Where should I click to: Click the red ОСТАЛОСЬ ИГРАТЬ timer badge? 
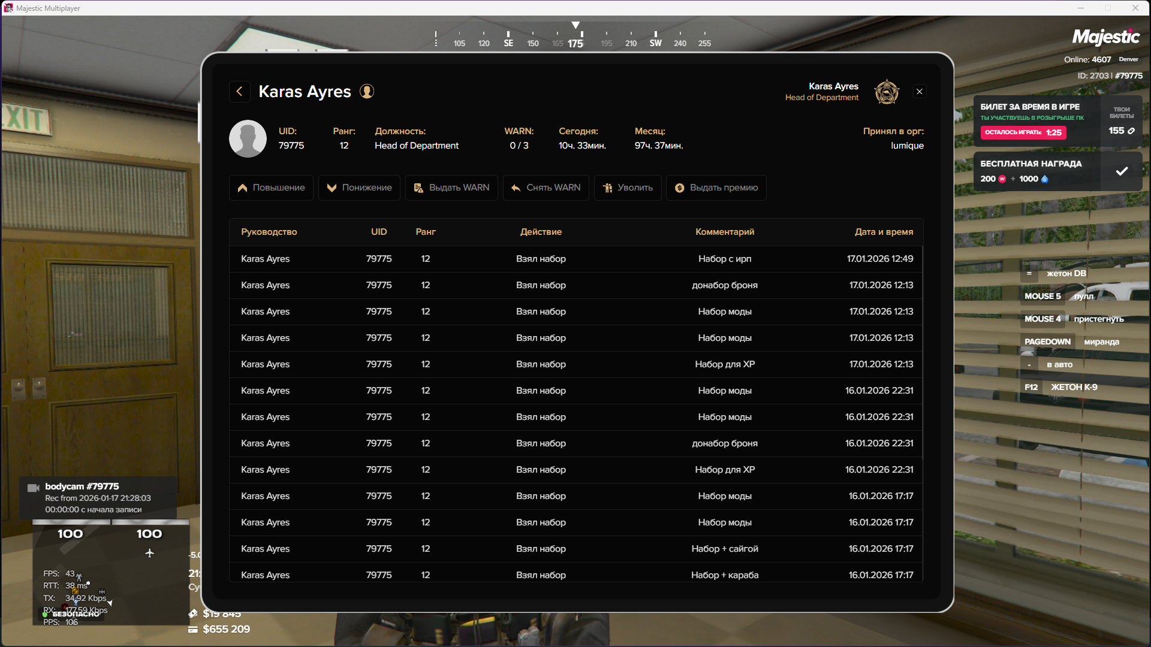[x=1023, y=132]
